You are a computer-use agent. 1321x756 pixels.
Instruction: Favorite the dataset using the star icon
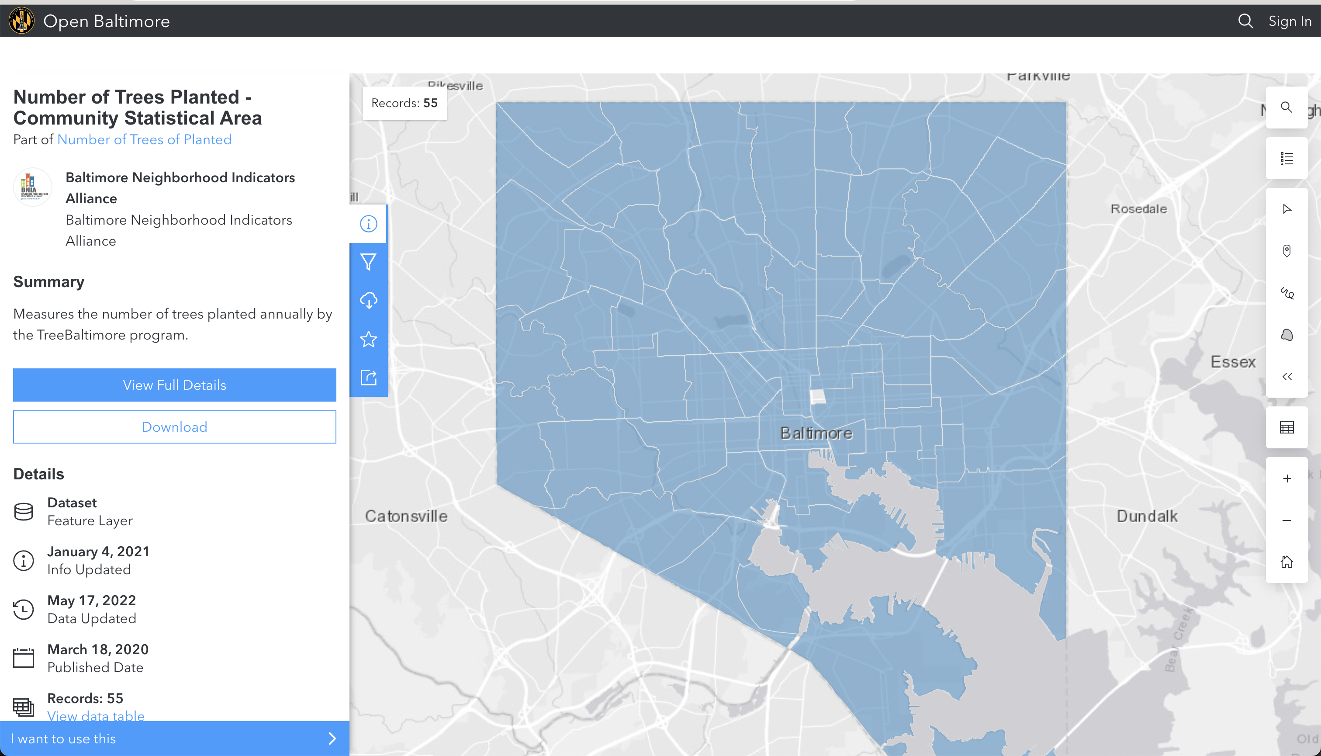pyautogui.click(x=369, y=339)
